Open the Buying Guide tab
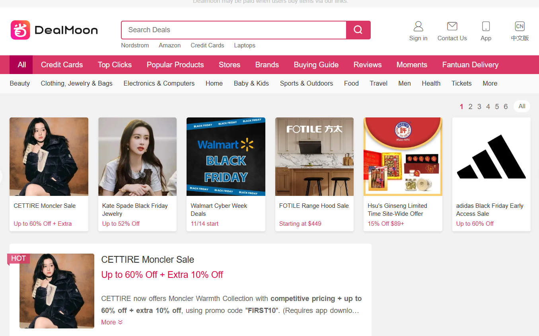 pos(316,65)
